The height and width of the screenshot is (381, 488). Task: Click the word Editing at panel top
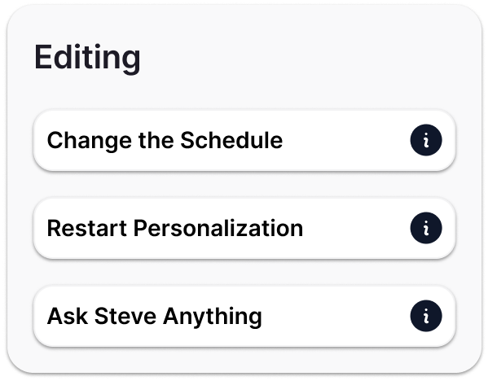[87, 58]
